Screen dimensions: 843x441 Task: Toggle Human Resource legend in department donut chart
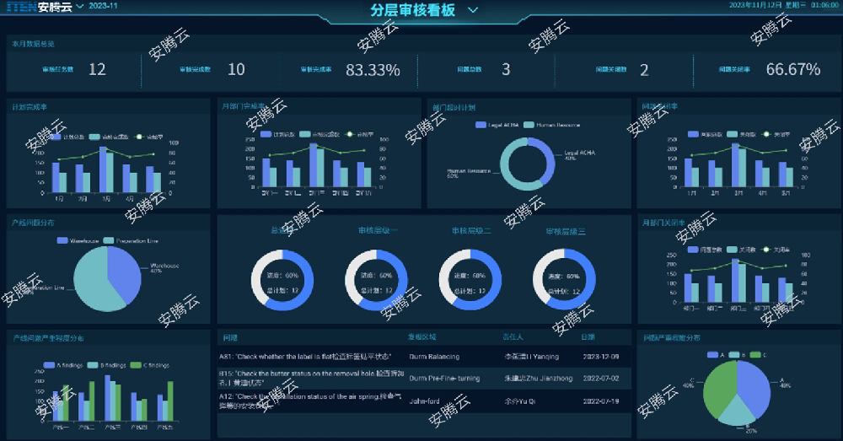529,125
